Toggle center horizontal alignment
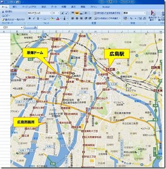The width and height of the screenshot is (166, 169). 77,18
